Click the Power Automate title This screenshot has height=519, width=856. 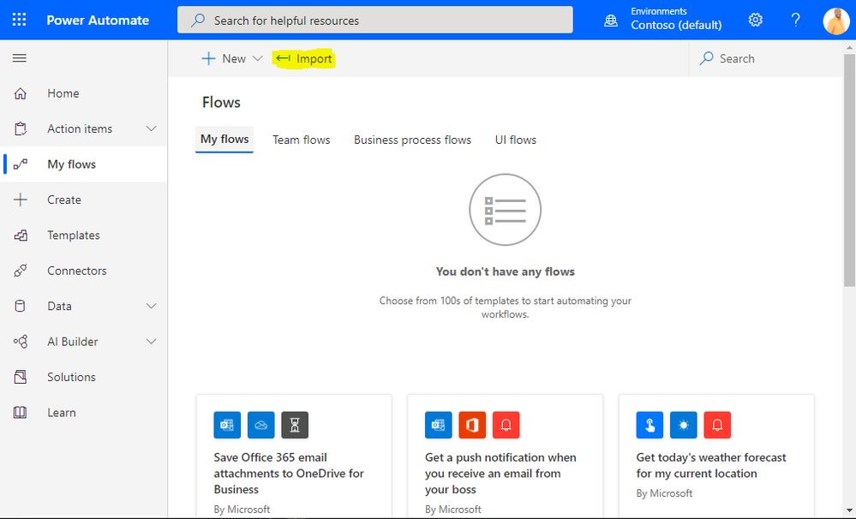(x=98, y=21)
